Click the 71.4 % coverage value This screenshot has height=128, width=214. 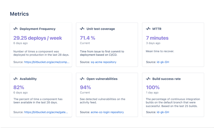(87, 38)
